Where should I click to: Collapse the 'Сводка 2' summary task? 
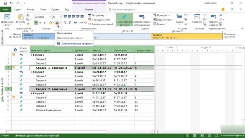click(x=31, y=72)
